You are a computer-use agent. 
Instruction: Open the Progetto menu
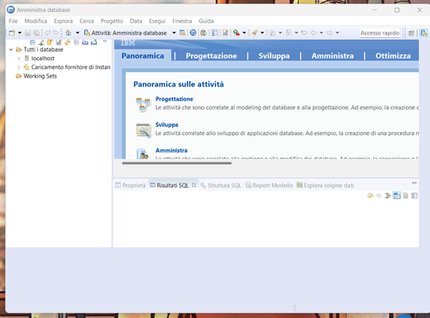pos(112,21)
